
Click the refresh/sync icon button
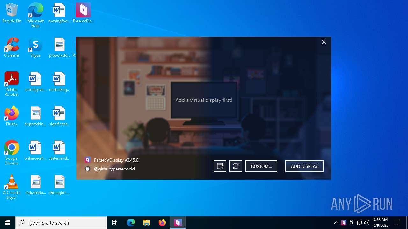(236, 166)
